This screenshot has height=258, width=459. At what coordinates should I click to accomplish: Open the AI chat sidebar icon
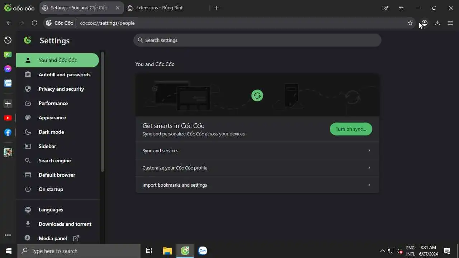pos(8,54)
